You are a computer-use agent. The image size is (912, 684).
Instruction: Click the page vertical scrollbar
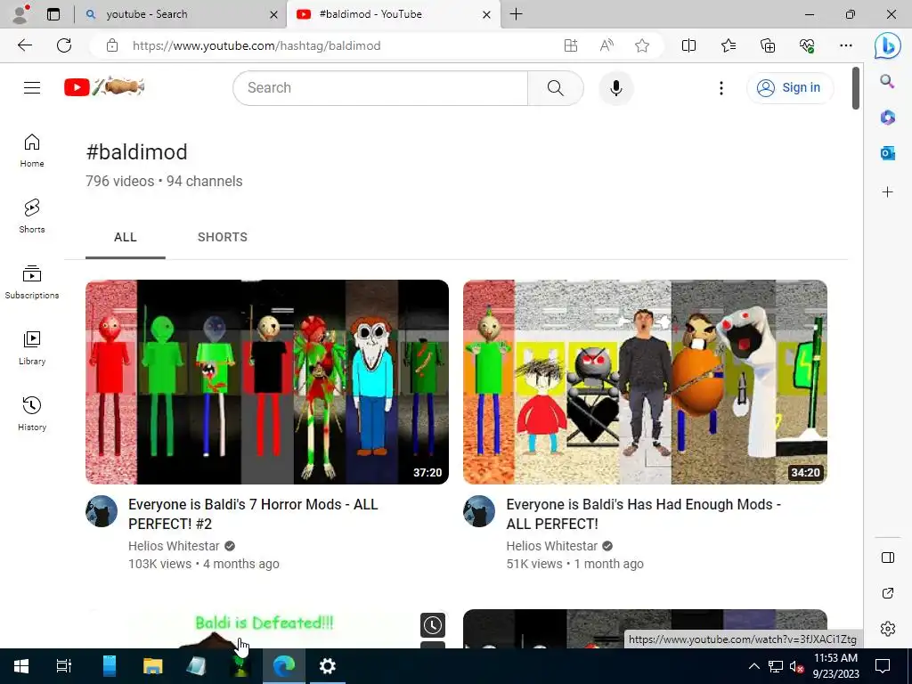tap(856, 88)
